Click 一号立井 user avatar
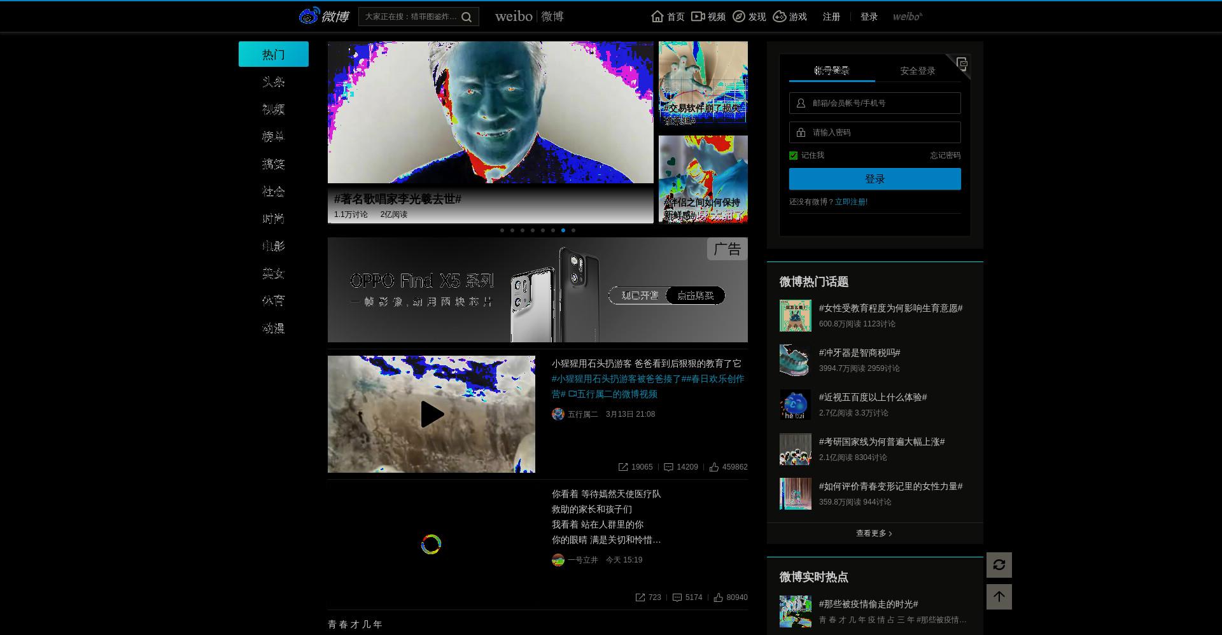The width and height of the screenshot is (1222, 635). point(558,560)
